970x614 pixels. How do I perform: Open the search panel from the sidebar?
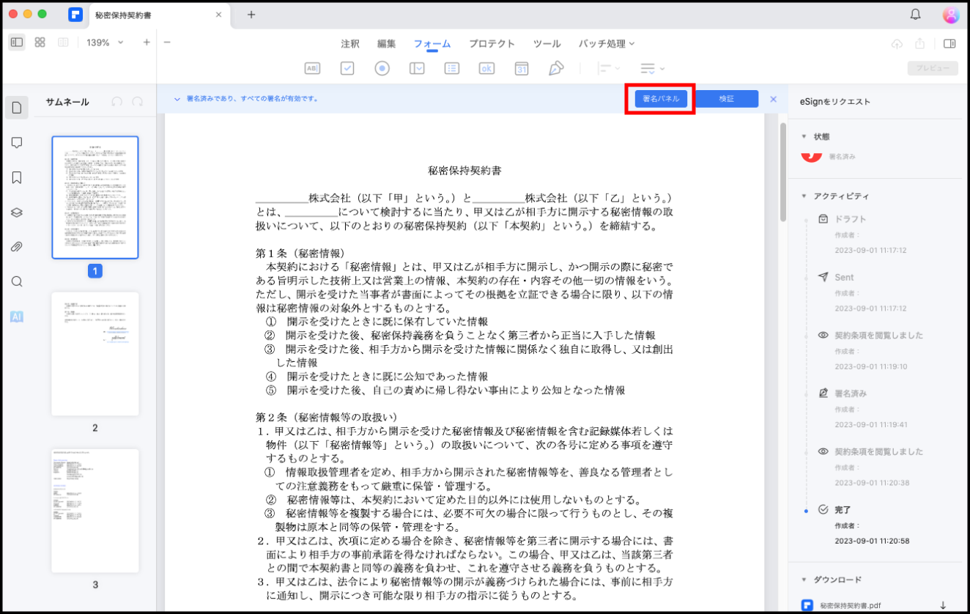[17, 282]
